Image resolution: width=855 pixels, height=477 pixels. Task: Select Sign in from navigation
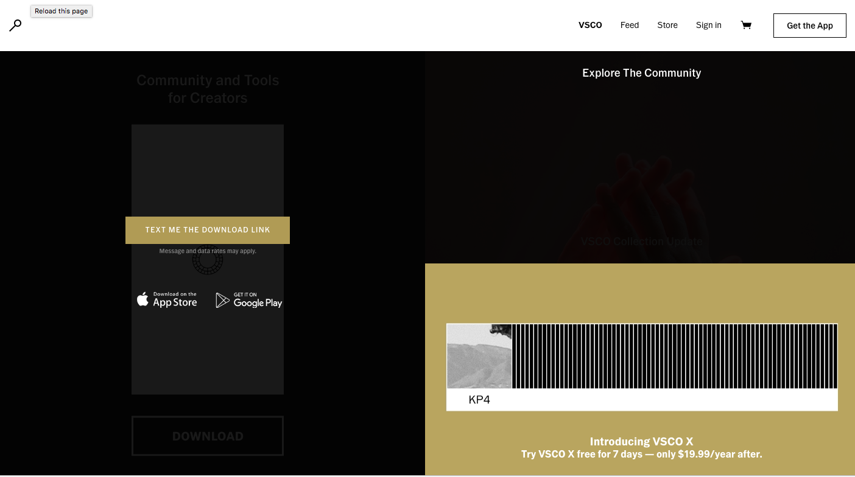[709, 25]
